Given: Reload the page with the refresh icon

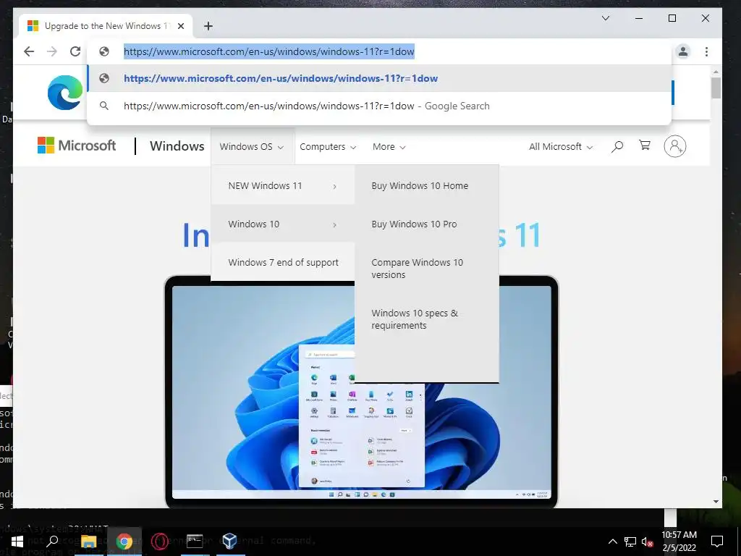Looking at the screenshot, I should (75, 51).
